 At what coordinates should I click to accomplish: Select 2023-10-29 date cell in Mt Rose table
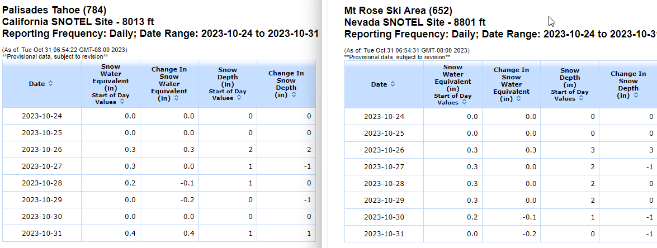click(384, 200)
